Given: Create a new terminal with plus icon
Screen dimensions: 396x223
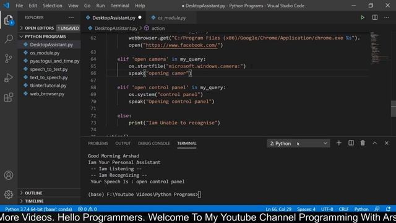Looking at the screenshot, I should 338,143.
